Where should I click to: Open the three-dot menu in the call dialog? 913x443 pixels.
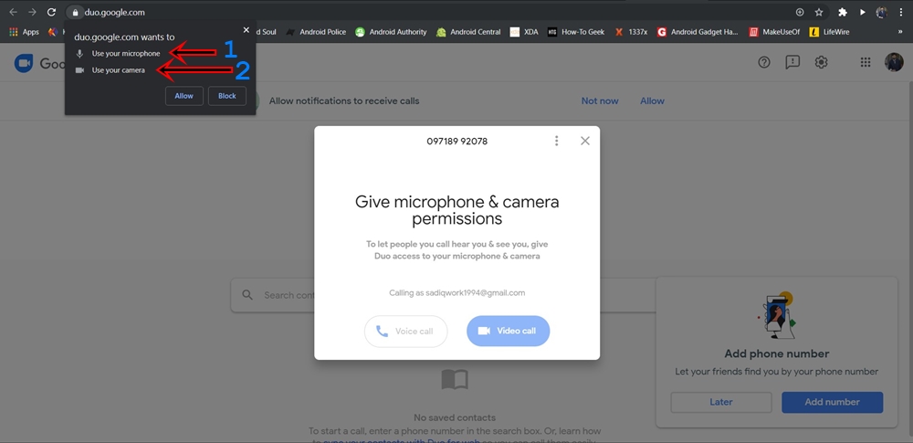click(557, 141)
